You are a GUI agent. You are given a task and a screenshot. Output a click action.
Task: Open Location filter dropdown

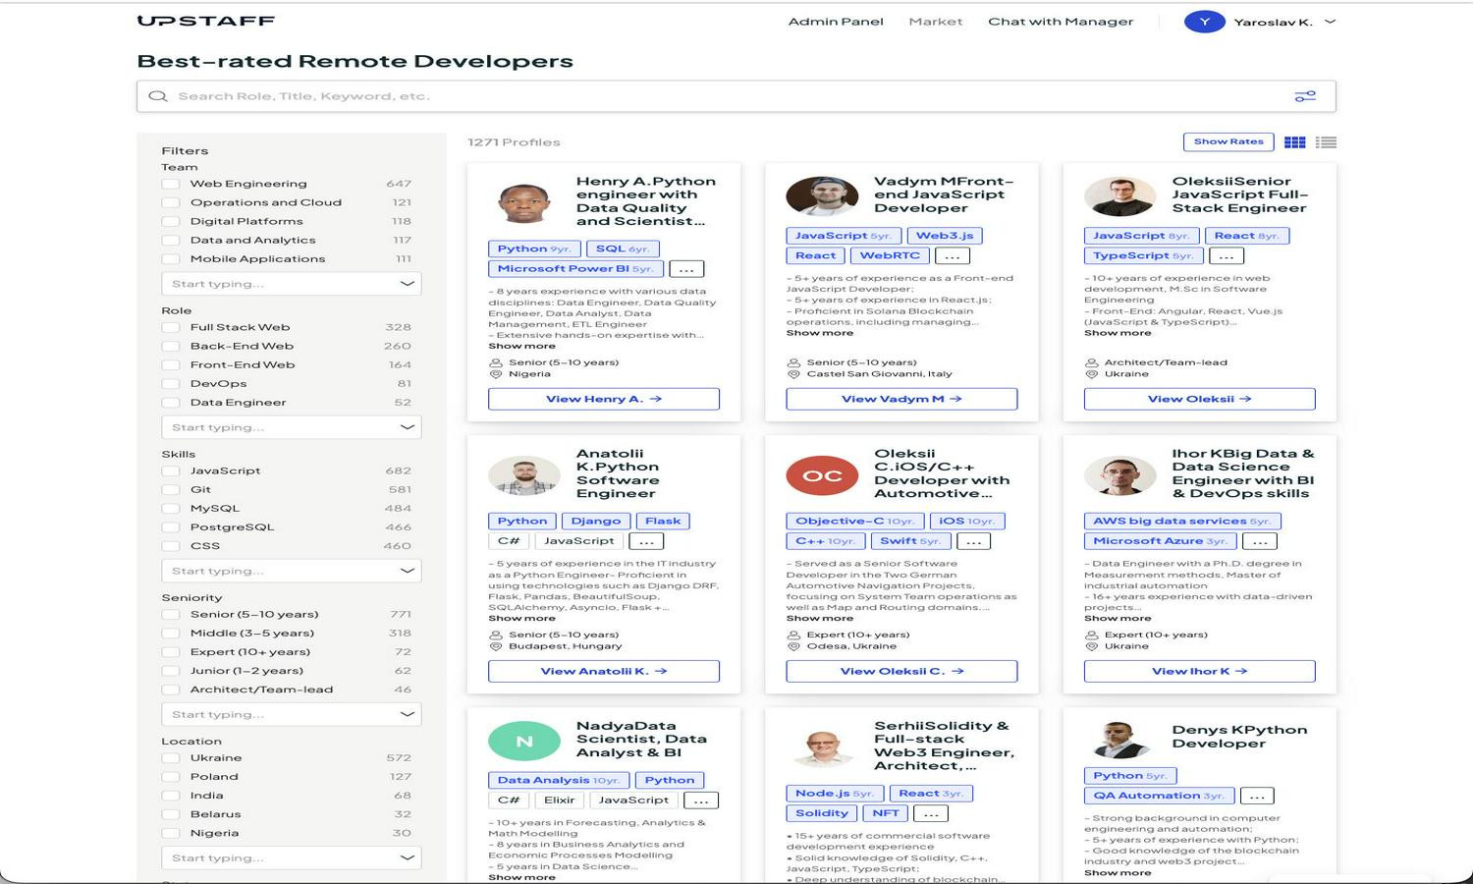pyautogui.click(x=292, y=857)
